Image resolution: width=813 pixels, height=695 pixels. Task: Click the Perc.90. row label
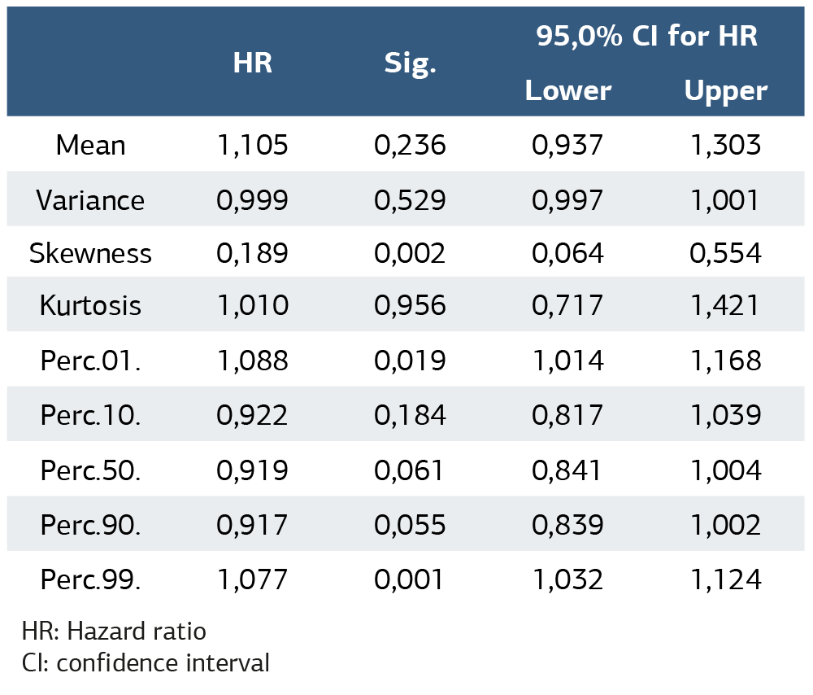[90, 525]
